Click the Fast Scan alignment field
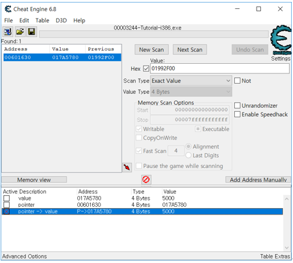 pos(176,151)
